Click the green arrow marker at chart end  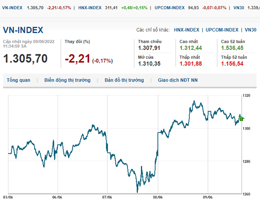(241, 118)
